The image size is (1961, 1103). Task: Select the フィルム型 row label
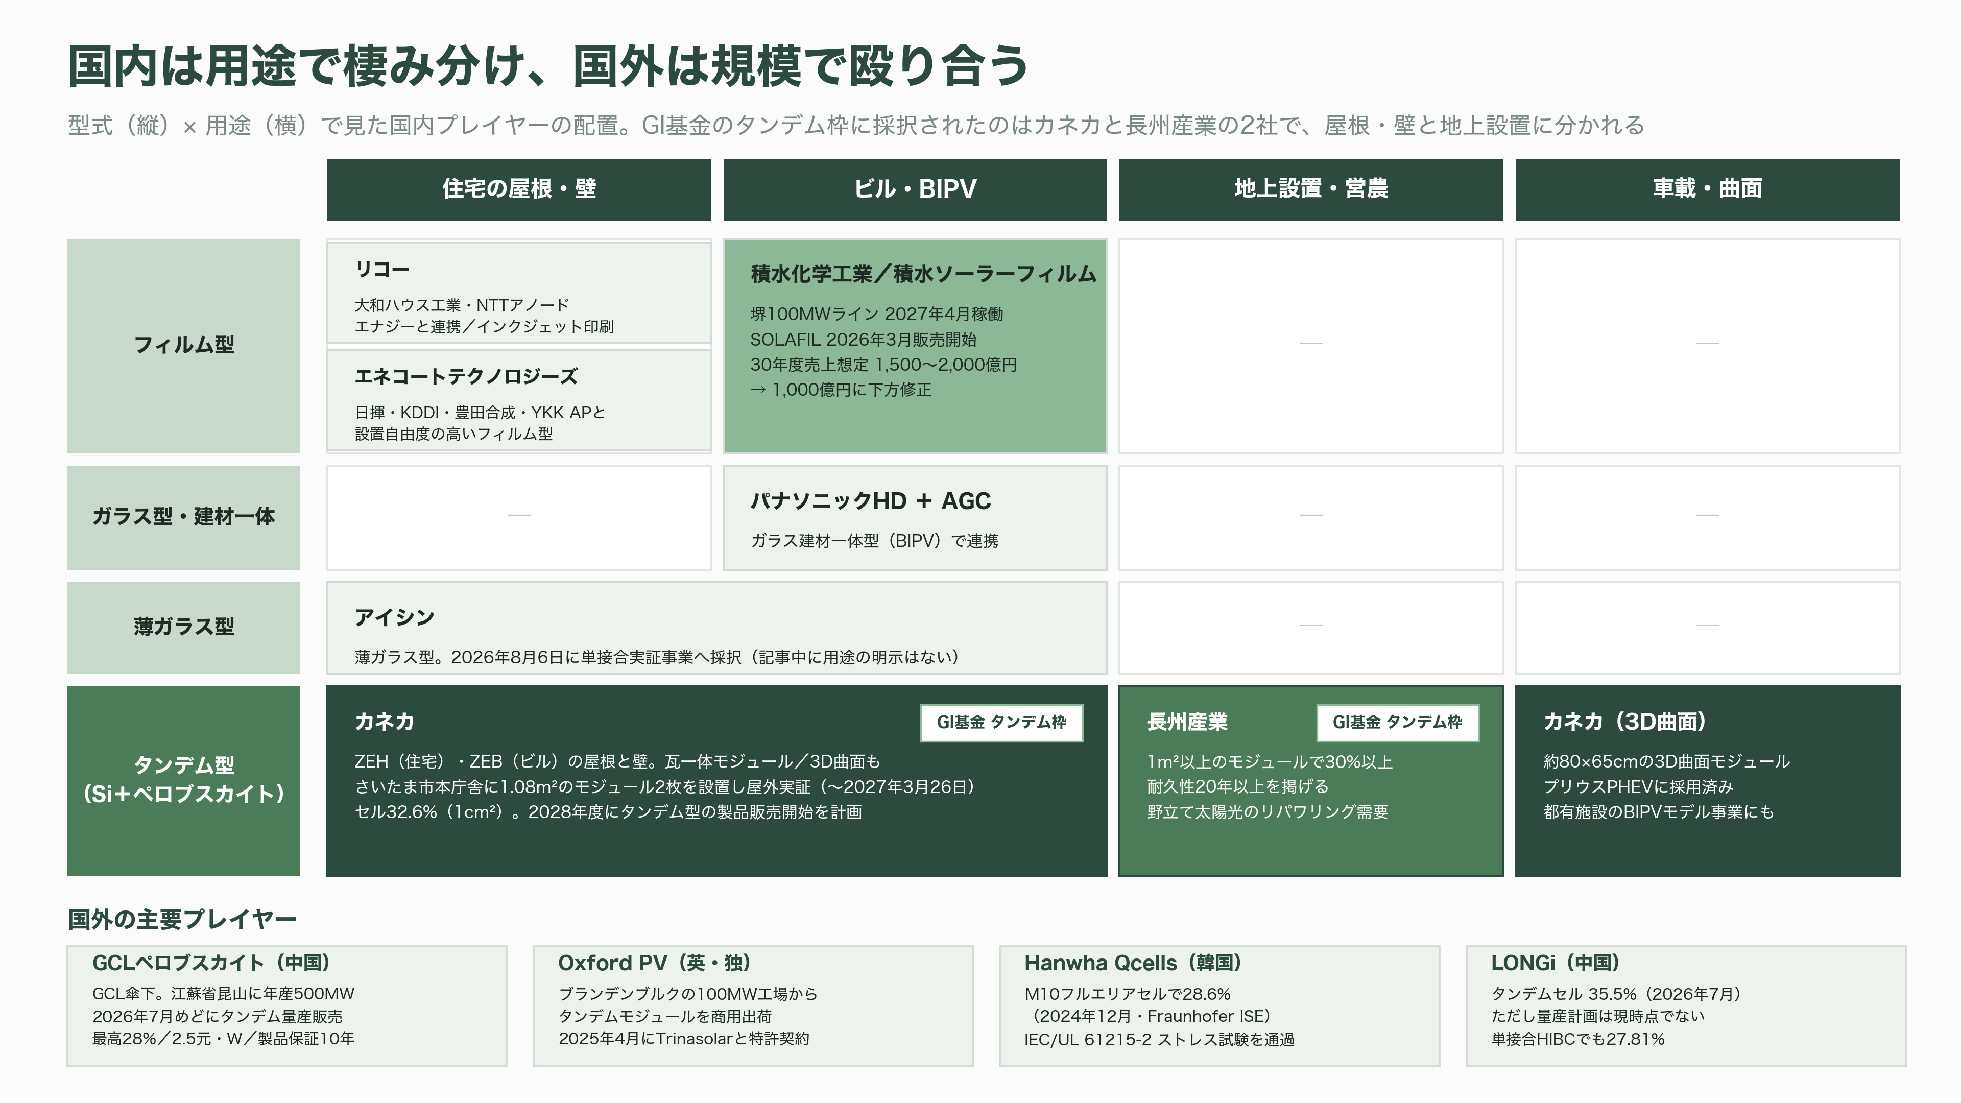pos(183,346)
